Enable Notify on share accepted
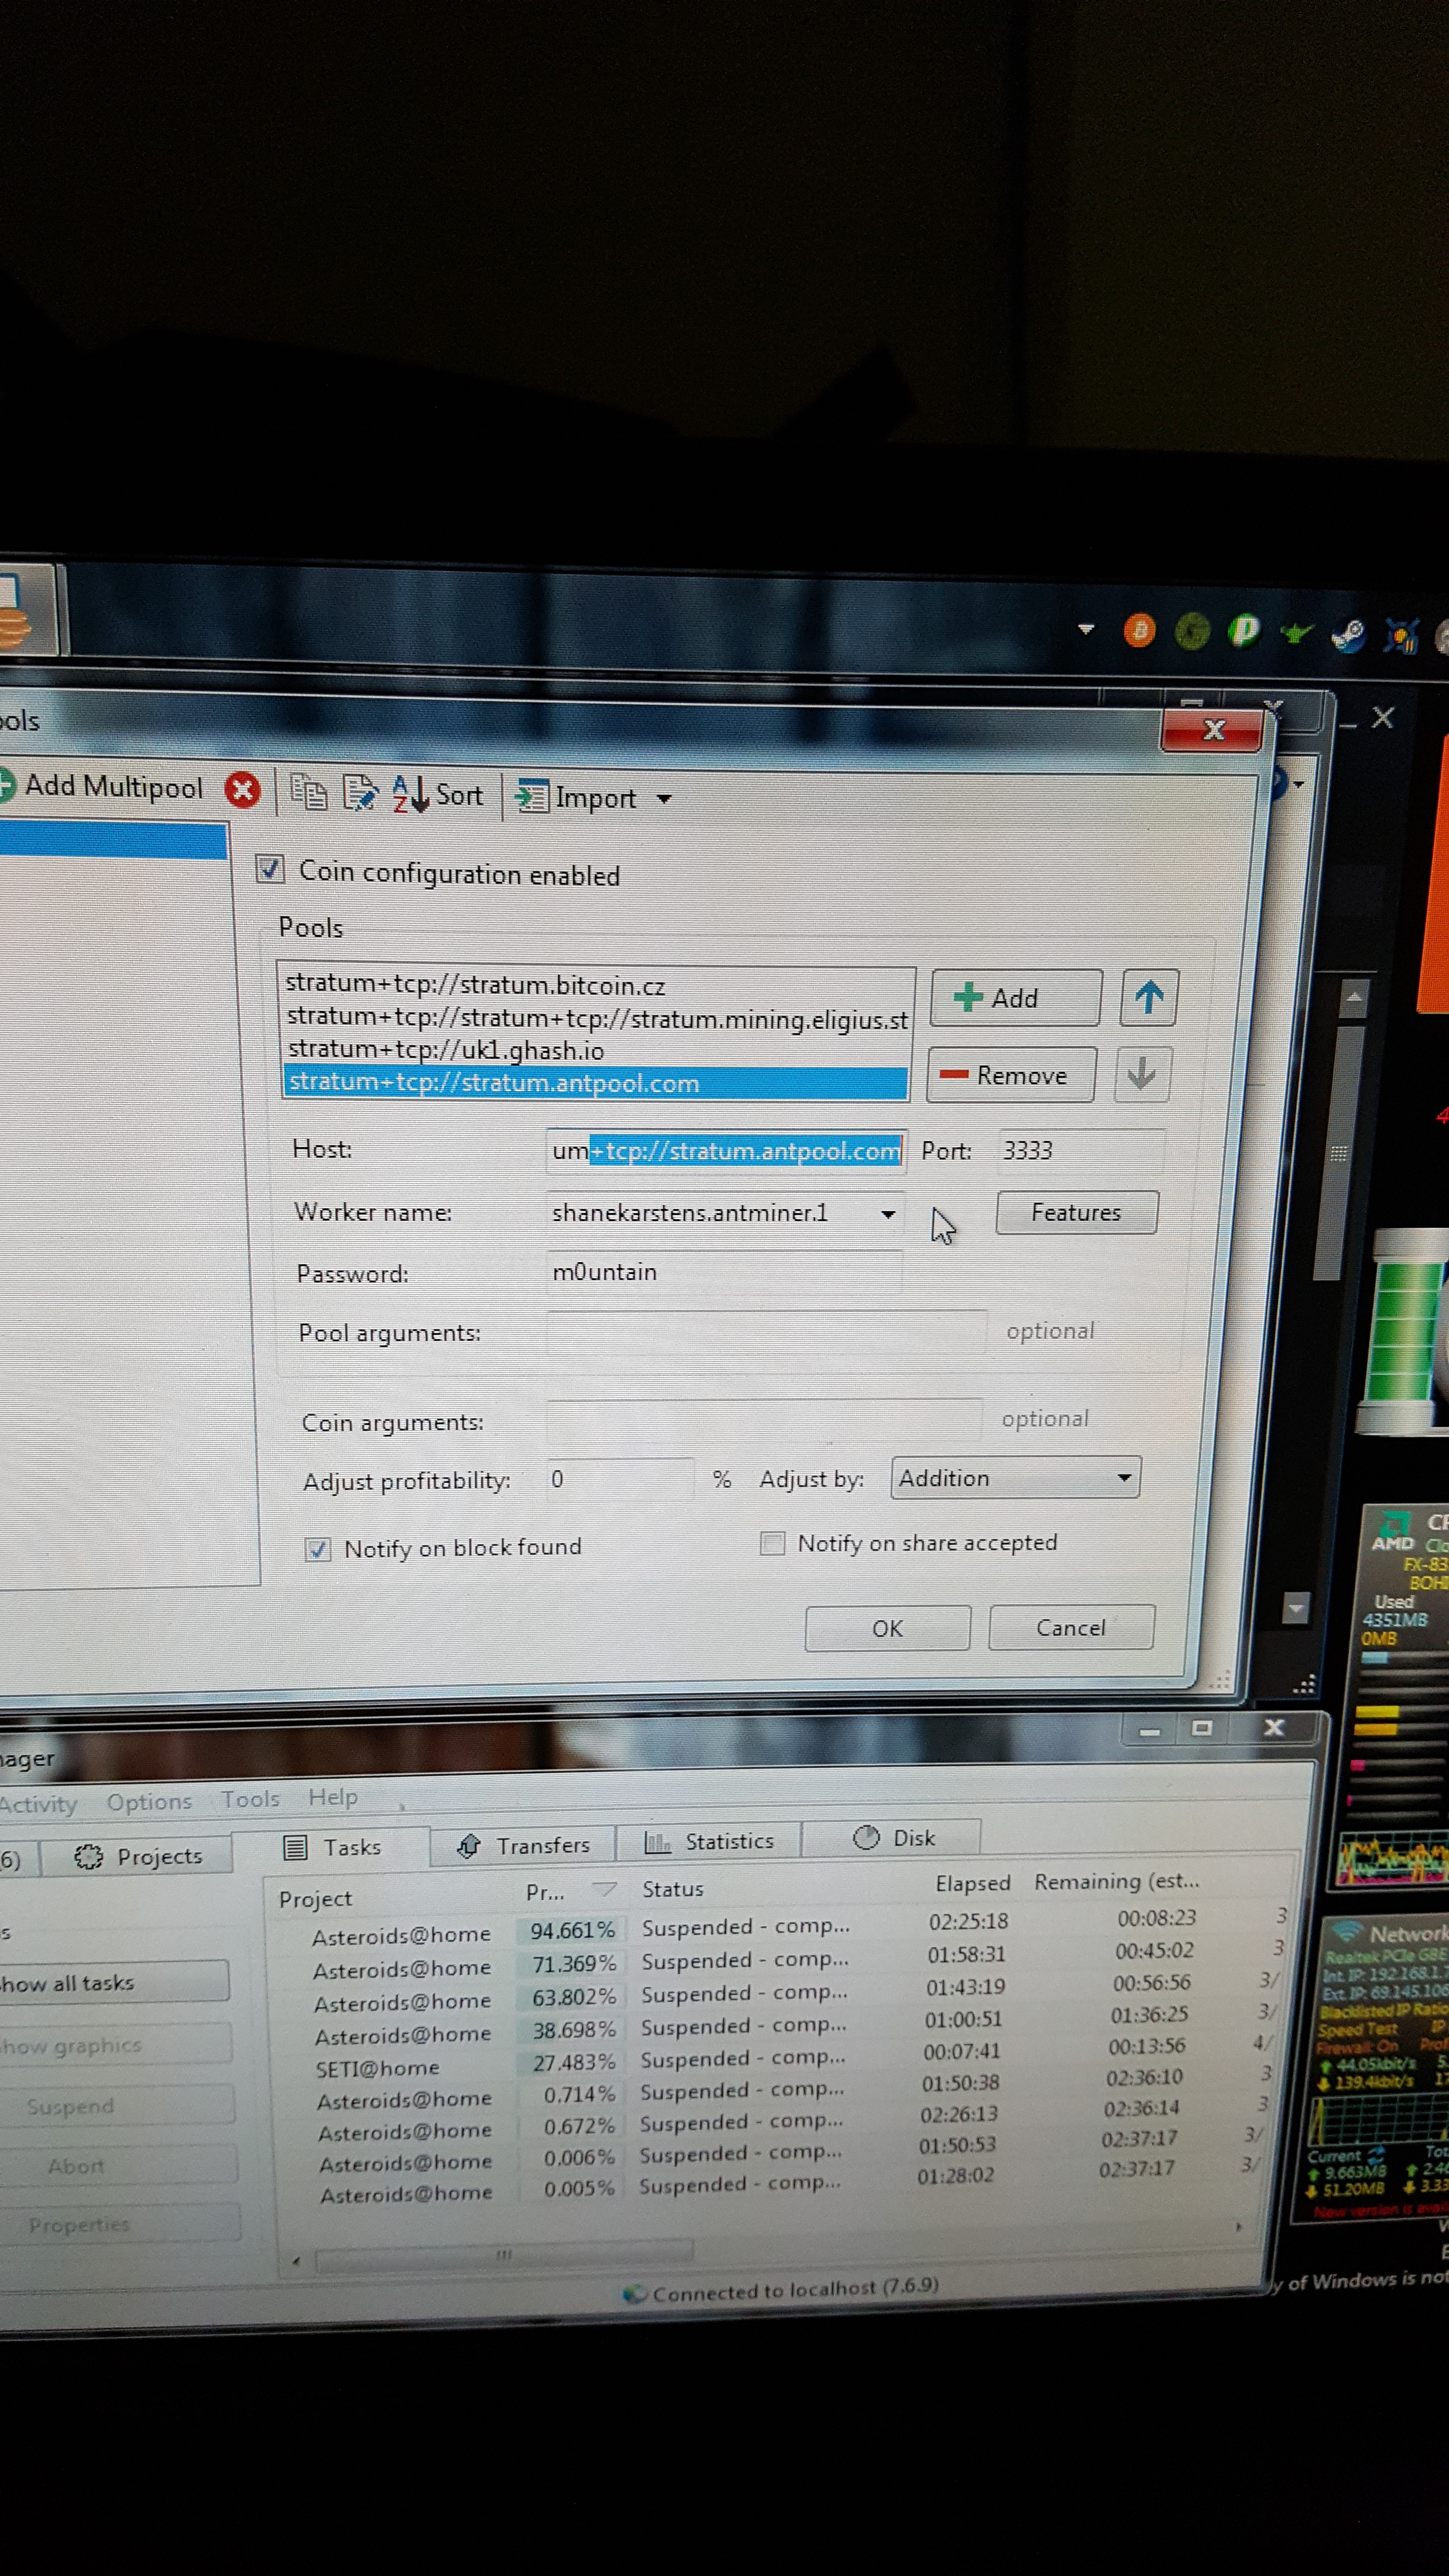Screen dimensions: 1449x2576 (x=772, y=1543)
